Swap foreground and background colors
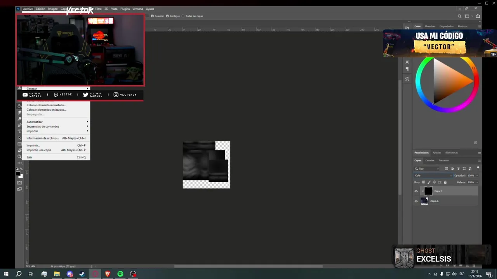This screenshot has height=279, width=497. pyautogui.click(x=21, y=169)
